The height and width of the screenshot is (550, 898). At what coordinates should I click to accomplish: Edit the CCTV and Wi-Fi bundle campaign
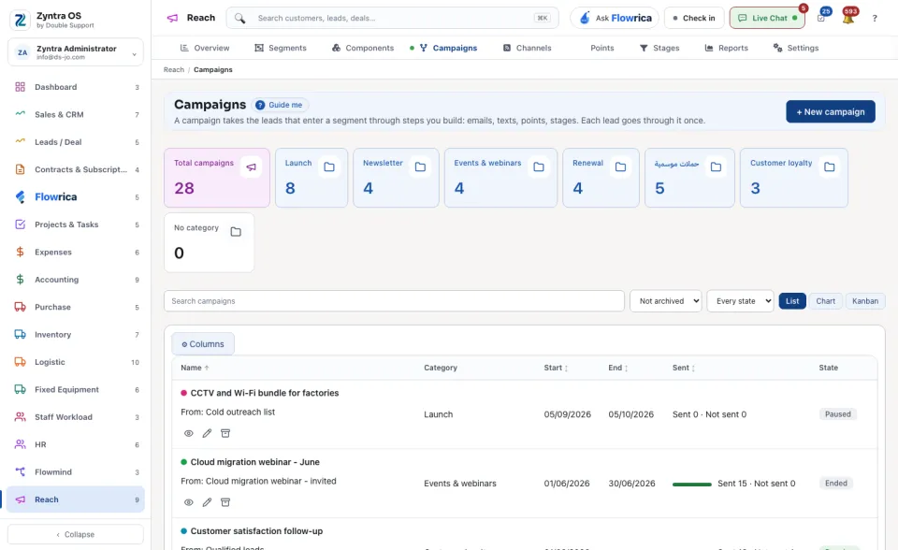coord(207,433)
